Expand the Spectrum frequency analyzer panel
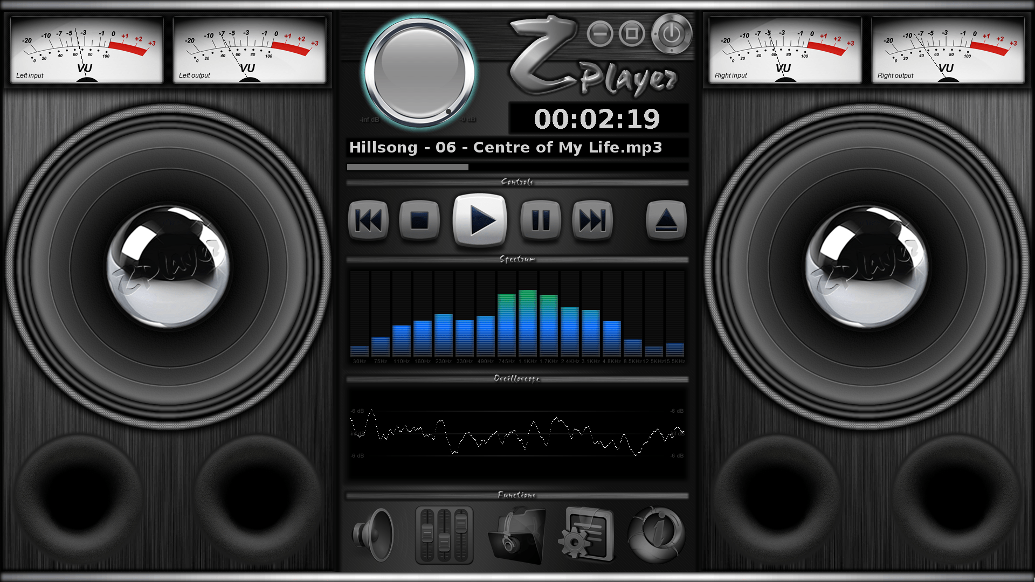Screen dimensions: 1035x582 pyautogui.click(x=517, y=259)
